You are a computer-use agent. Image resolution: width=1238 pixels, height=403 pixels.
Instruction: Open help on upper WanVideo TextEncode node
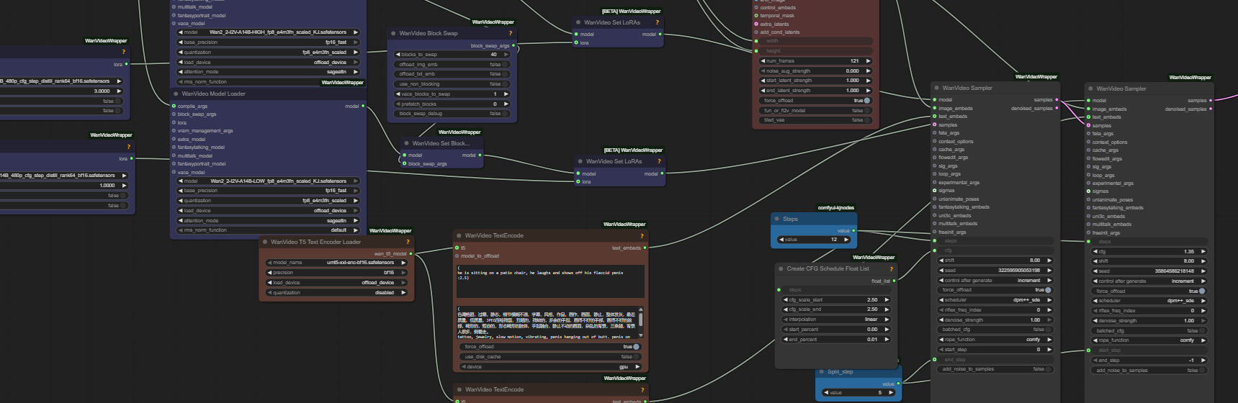click(642, 235)
